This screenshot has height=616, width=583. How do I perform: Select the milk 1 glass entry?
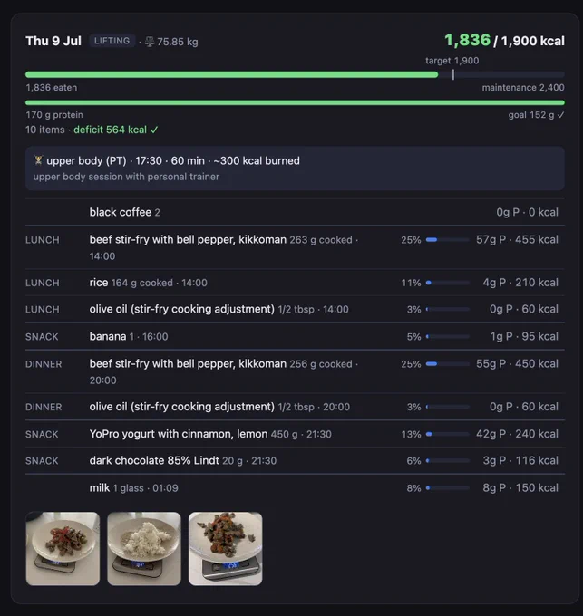tap(295, 488)
